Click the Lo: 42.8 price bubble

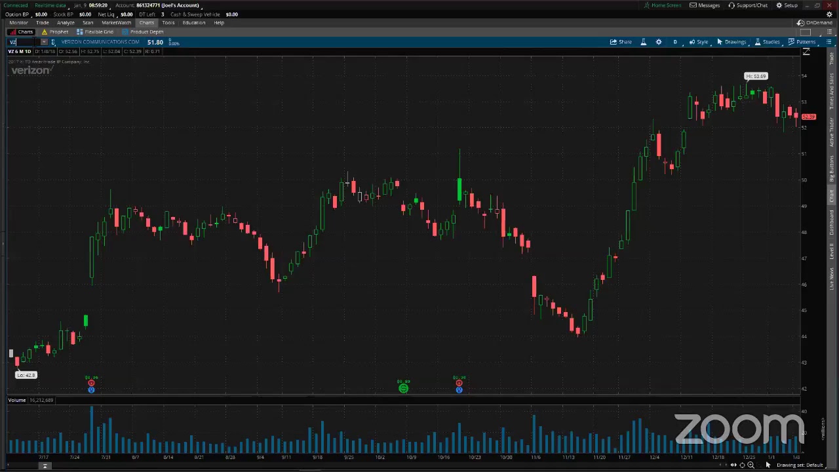pyautogui.click(x=26, y=375)
